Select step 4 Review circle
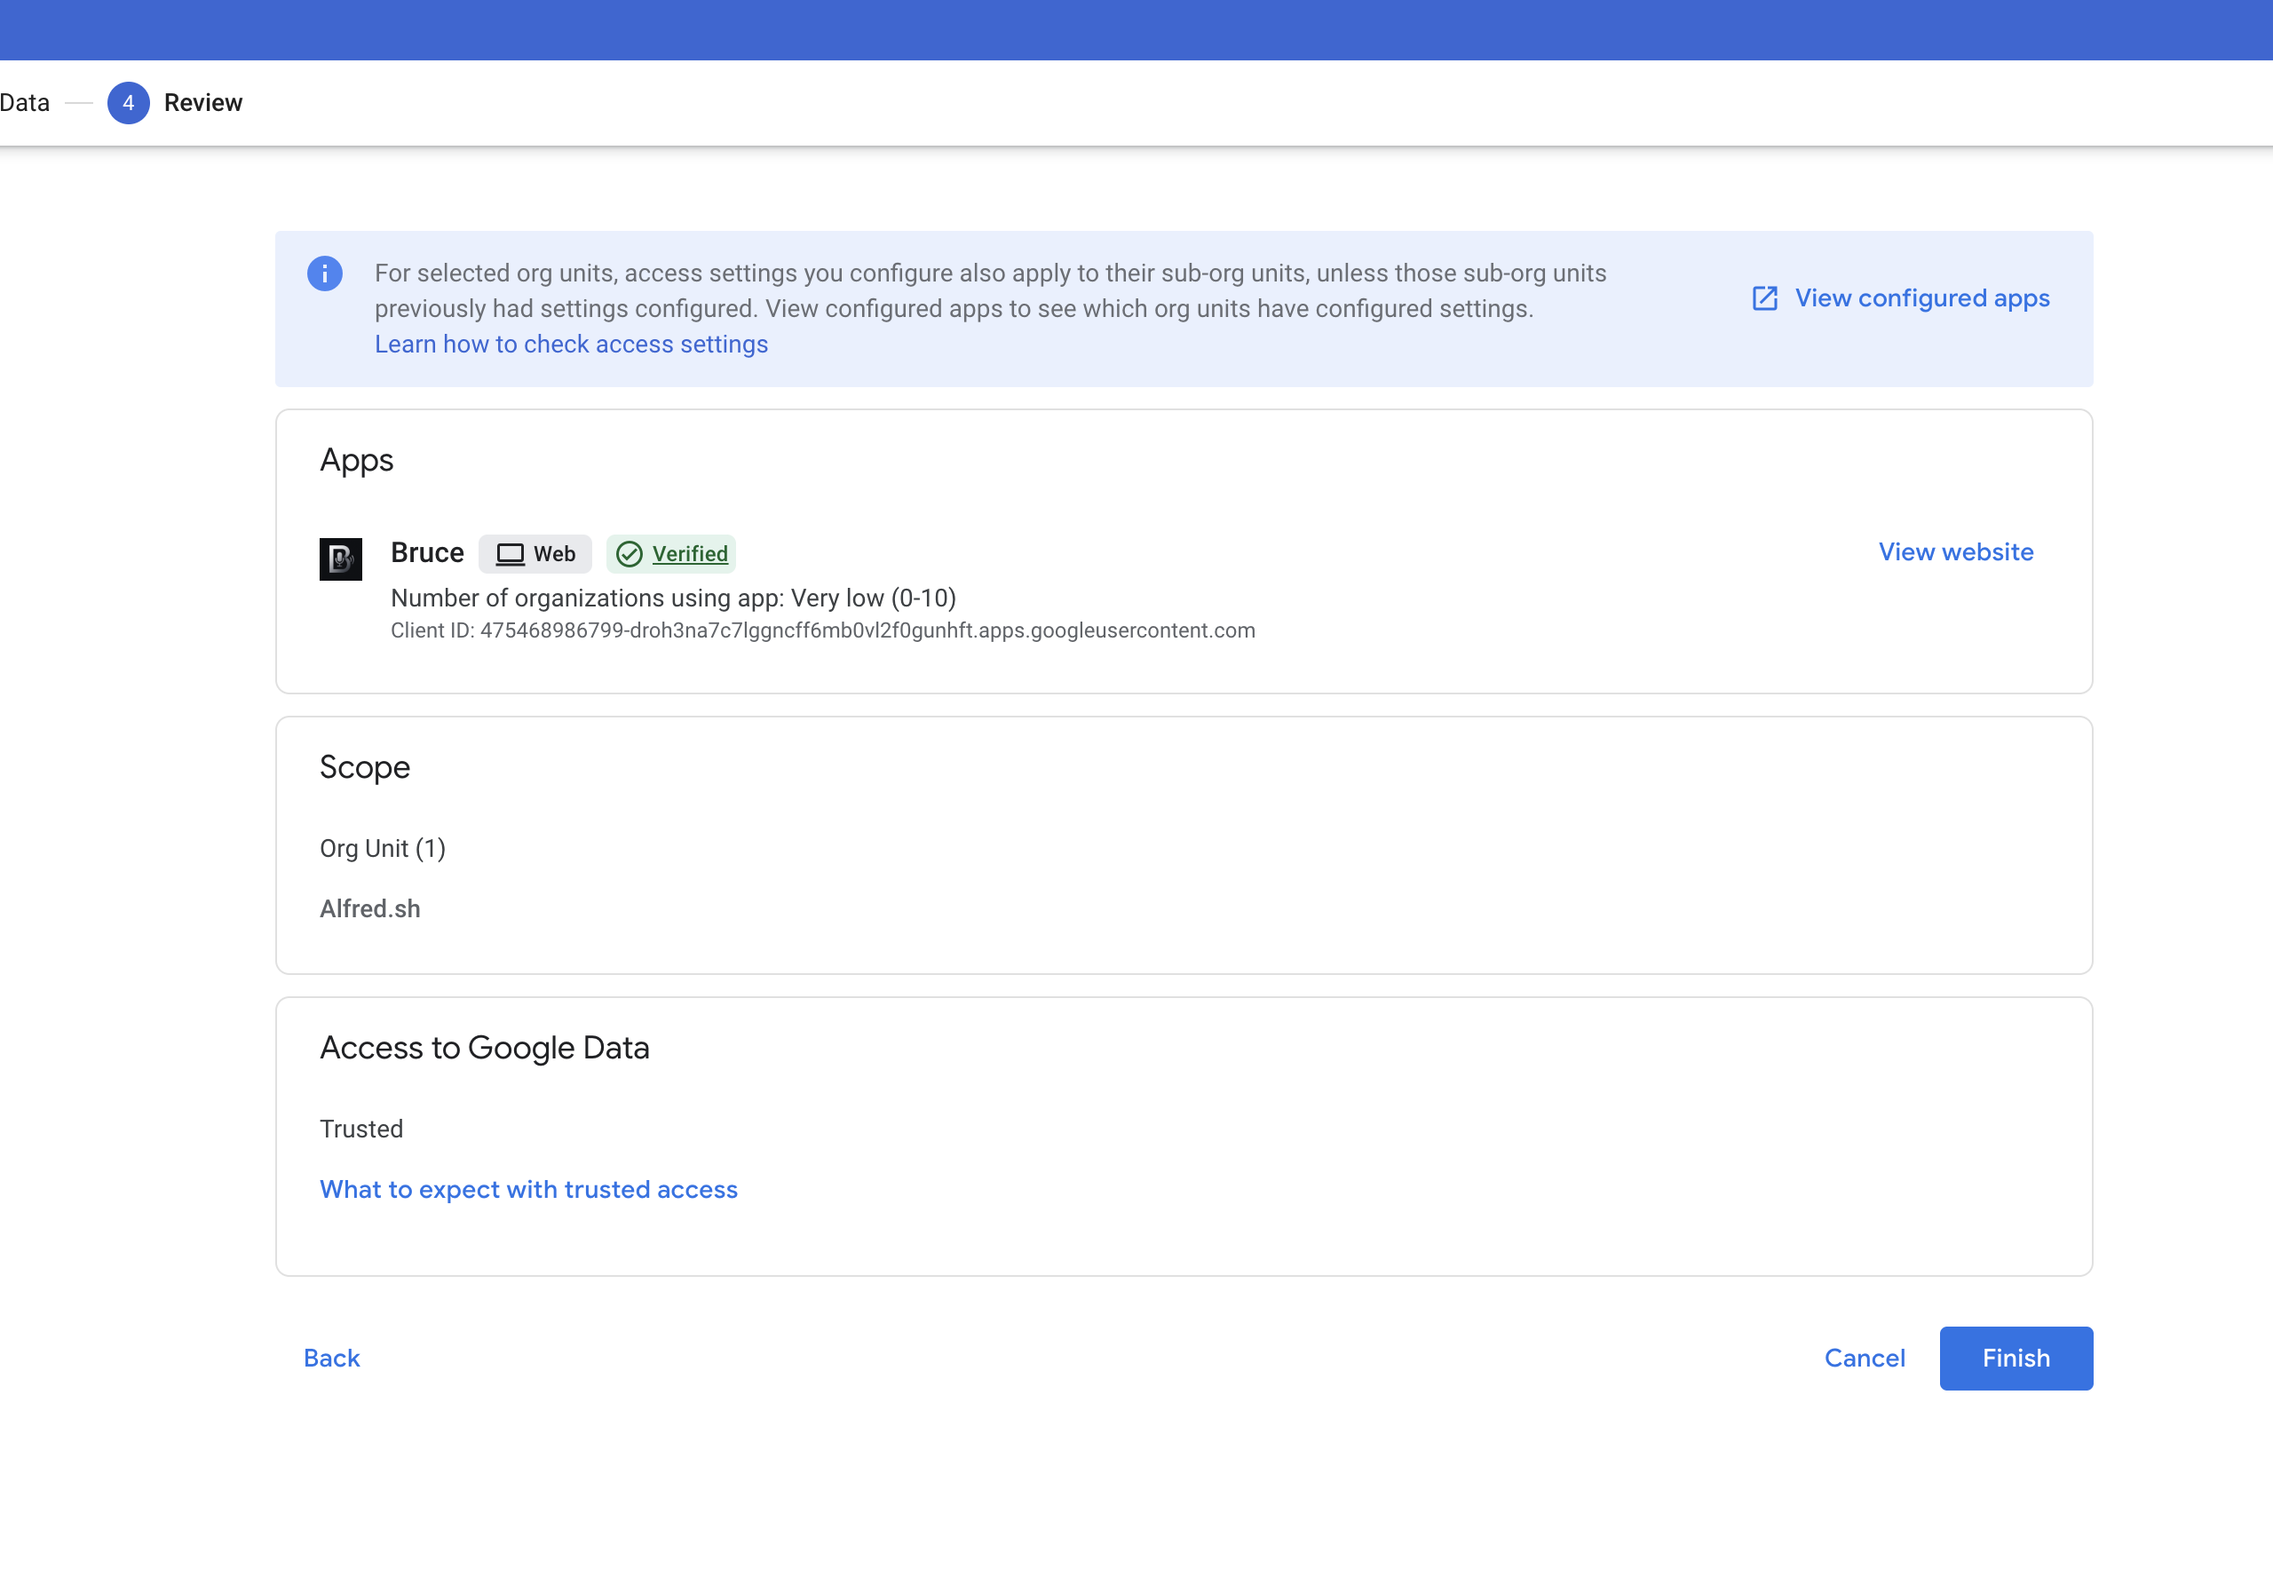This screenshot has width=2273, height=1577. pos(129,103)
